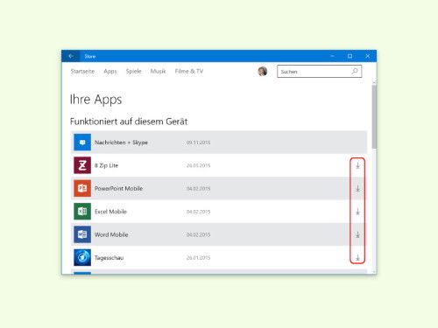Select the 8 Zip Lite app name
438x328 pixels.
[x=106, y=165]
